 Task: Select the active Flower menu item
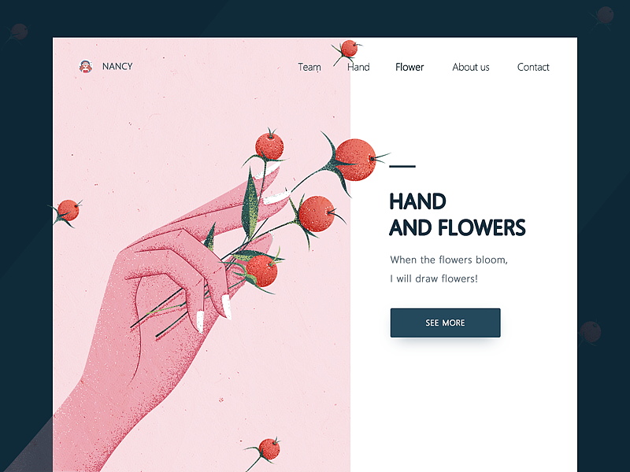(409, 67)
